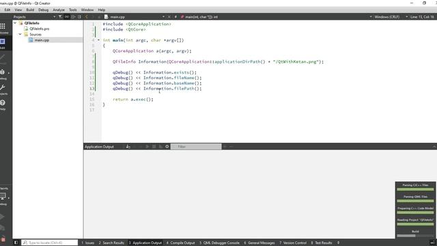Open the 4 Compile Output pane
Image resolution: width=437 pixels, height=246 pixels.
pyautogui.click(x=180, y=243)
